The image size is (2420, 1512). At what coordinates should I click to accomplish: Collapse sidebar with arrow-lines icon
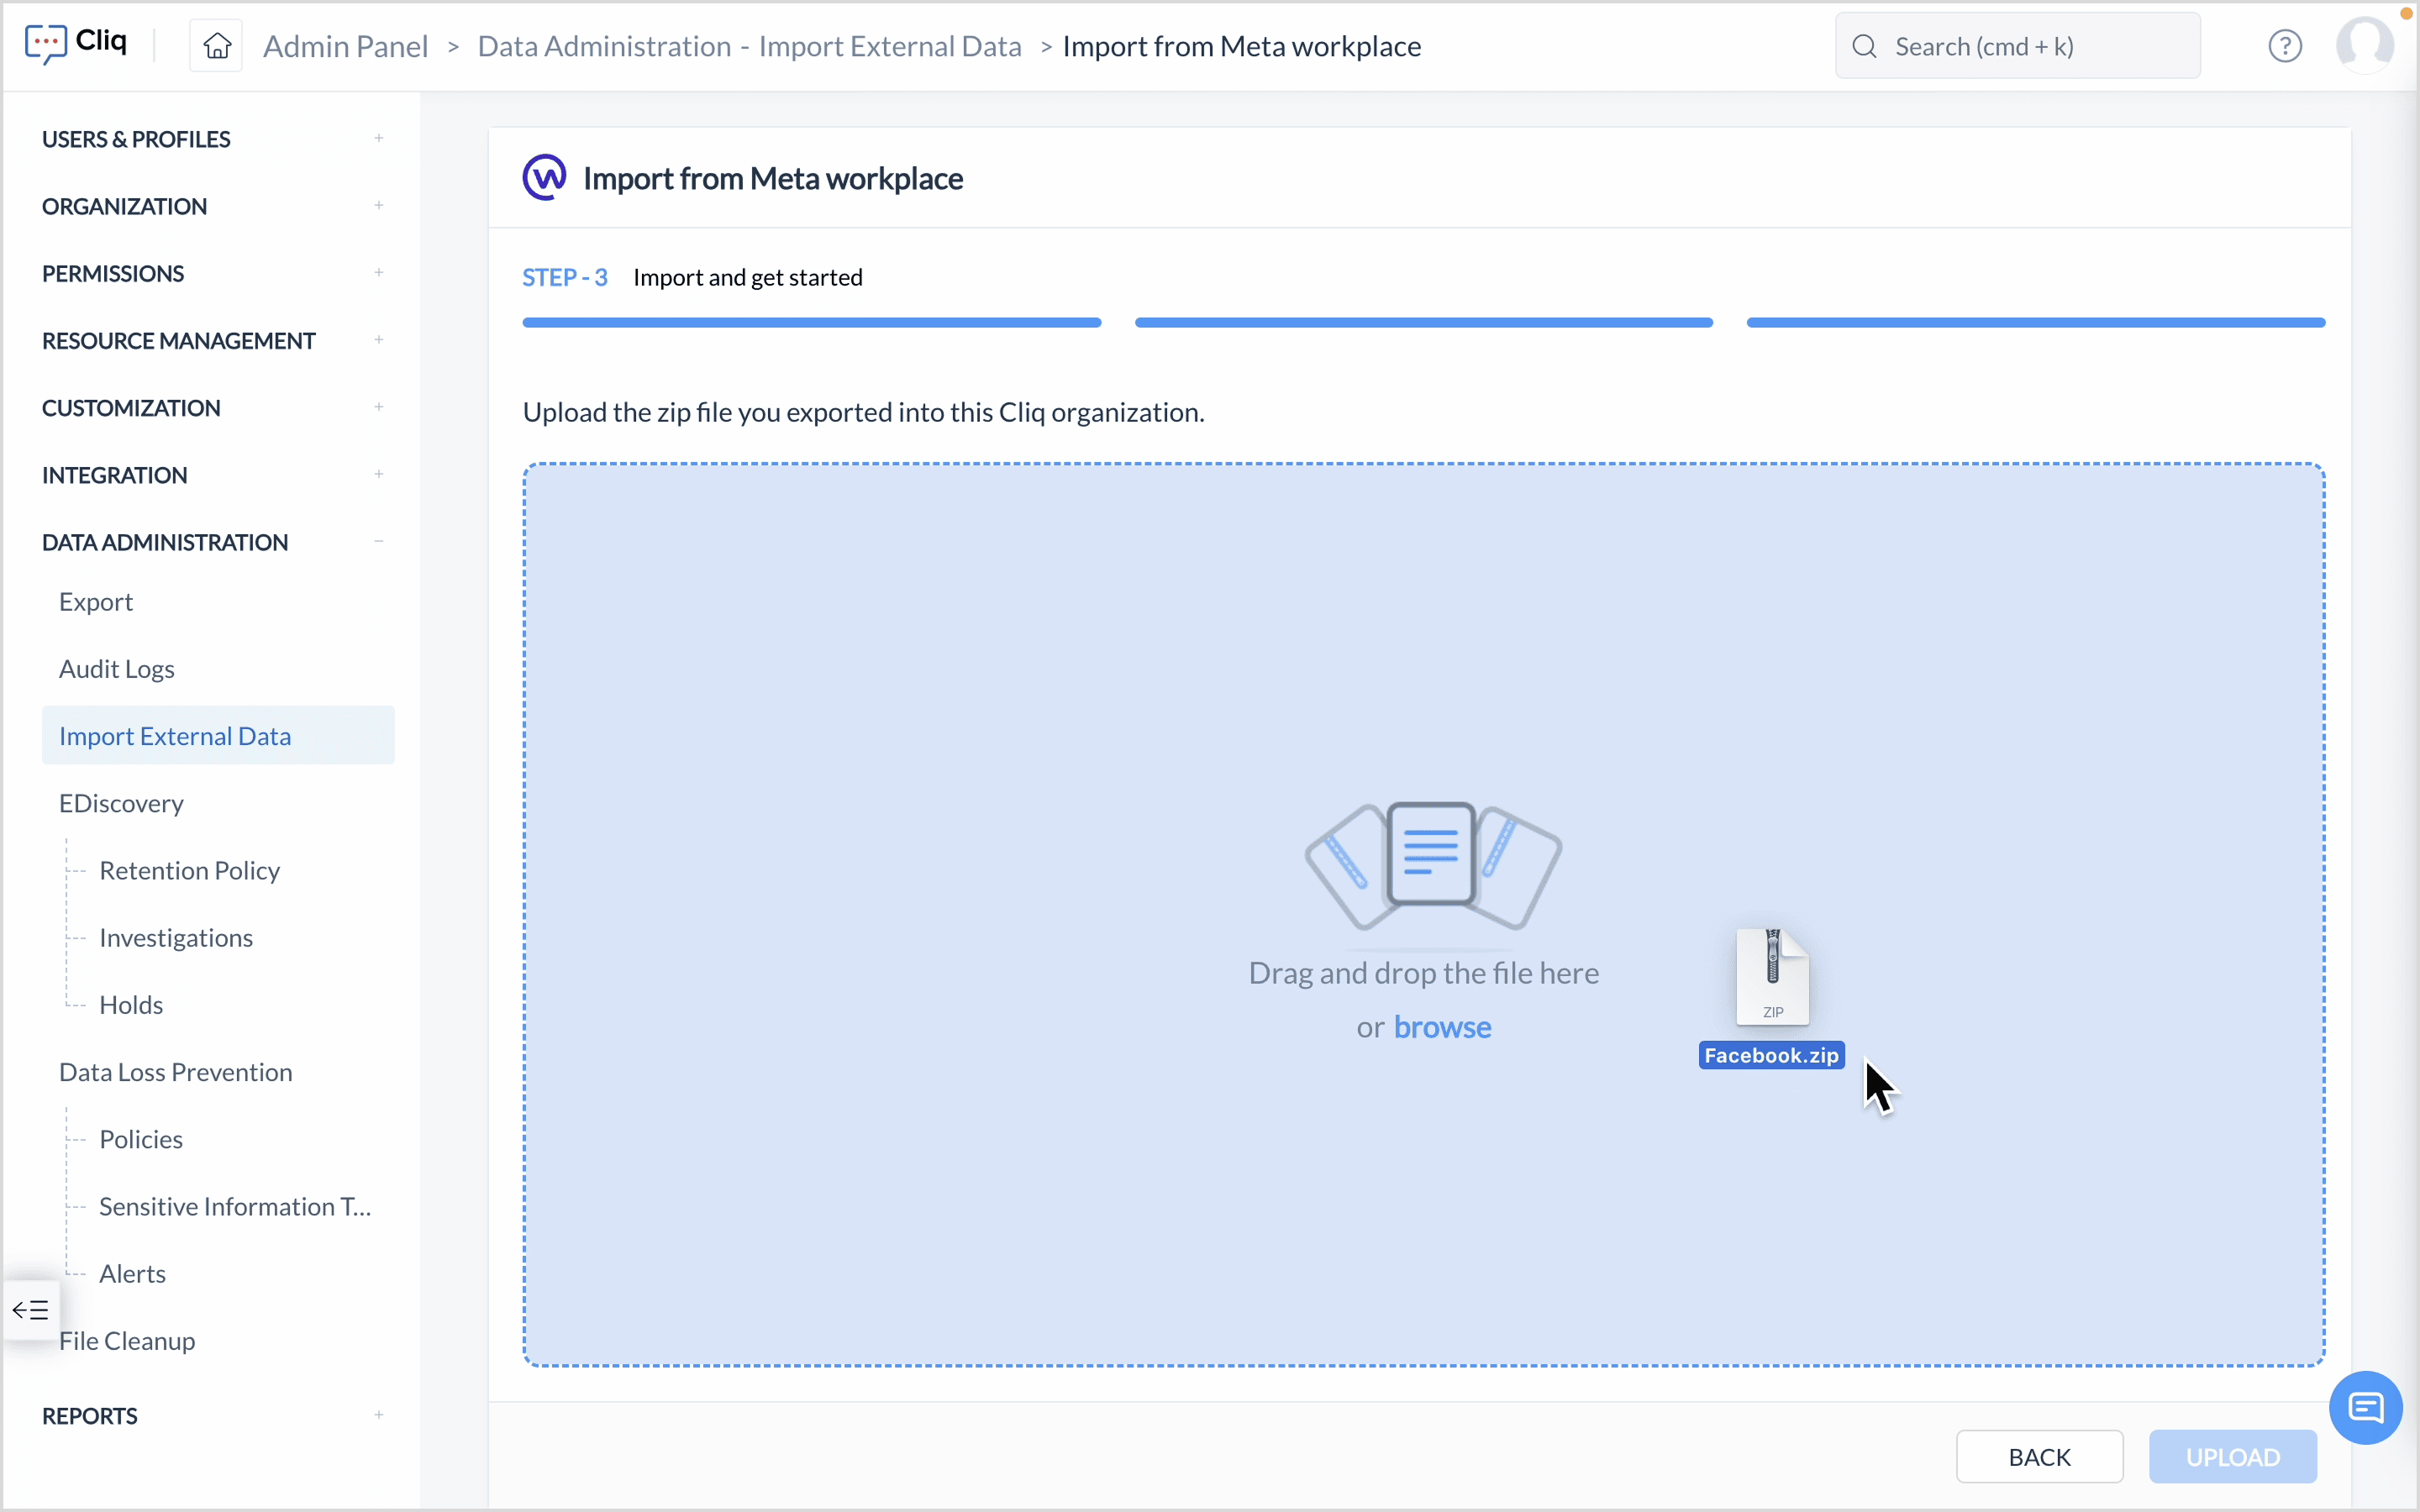coord(31,1310)
